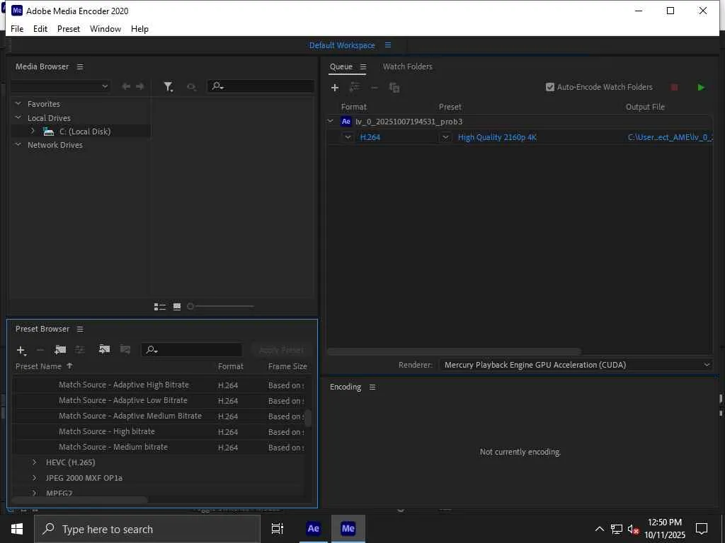Open After Effects from the taskbar
725x543 pixels.
coord(313,529)
